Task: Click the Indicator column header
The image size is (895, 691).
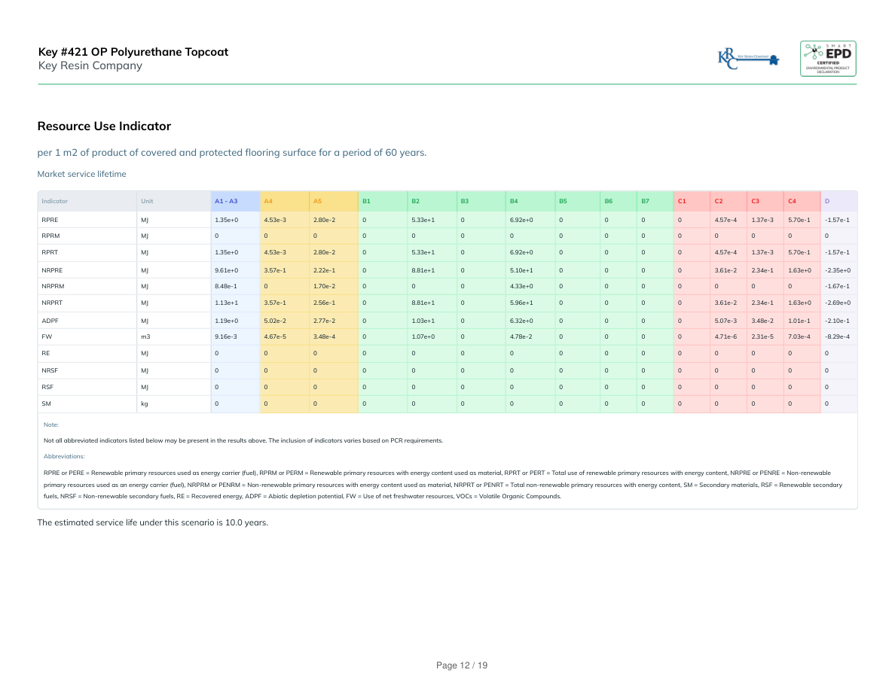Action: click(55, 201)
